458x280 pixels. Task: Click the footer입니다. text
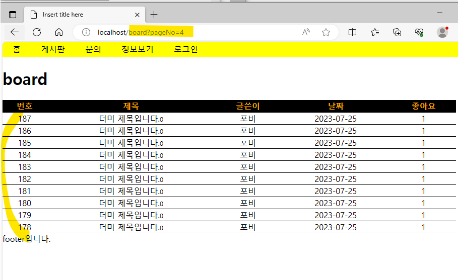coord(27,239)
